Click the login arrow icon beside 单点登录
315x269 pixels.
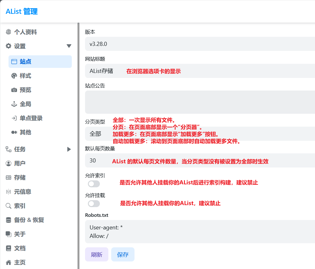[x=14, y=118]
